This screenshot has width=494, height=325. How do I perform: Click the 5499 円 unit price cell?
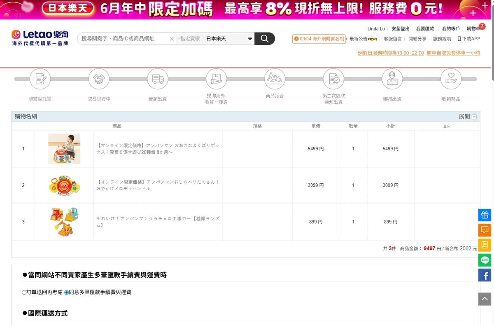tap(316, 149)
